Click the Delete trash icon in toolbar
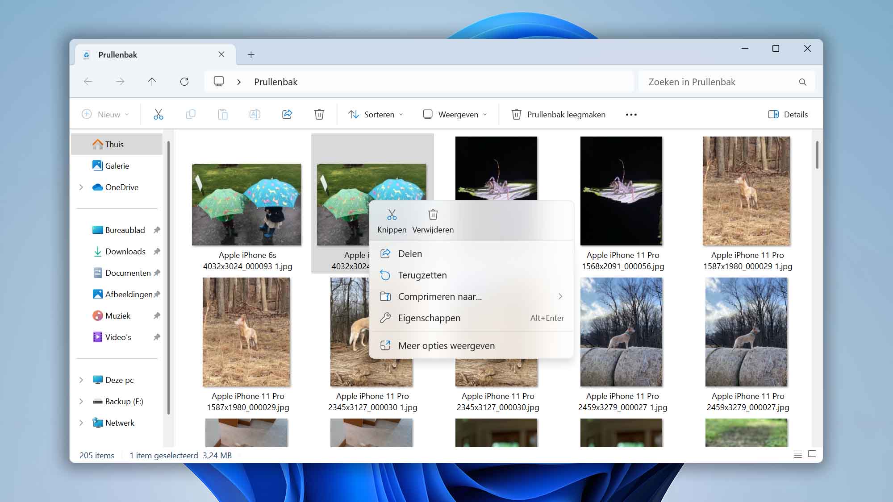The height and width of the screenshot is (502, 893). click(319, 114)
